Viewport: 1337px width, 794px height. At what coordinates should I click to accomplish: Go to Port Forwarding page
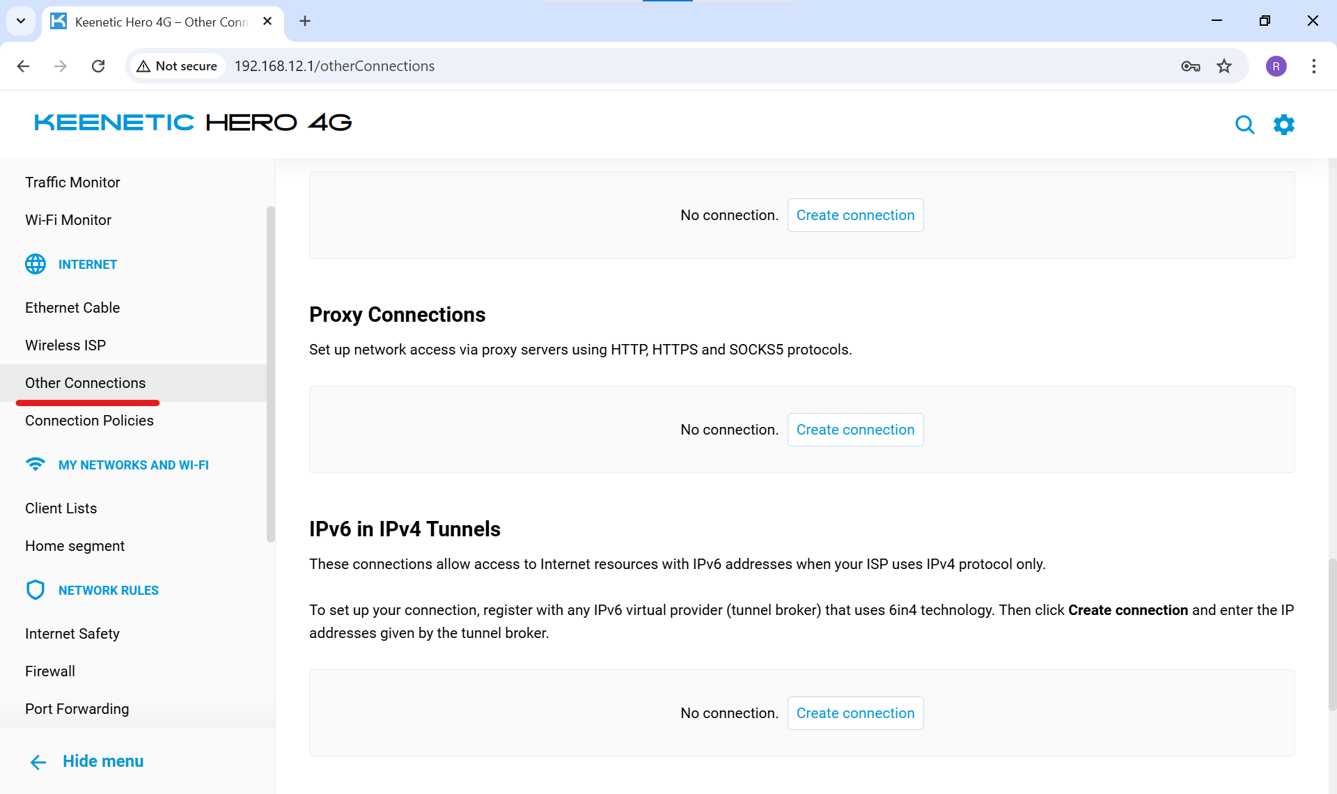[x=77, y=709]
